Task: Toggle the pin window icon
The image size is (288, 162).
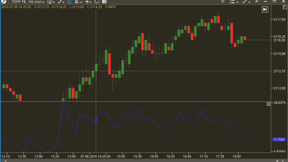Action: (x=257, y=2)
